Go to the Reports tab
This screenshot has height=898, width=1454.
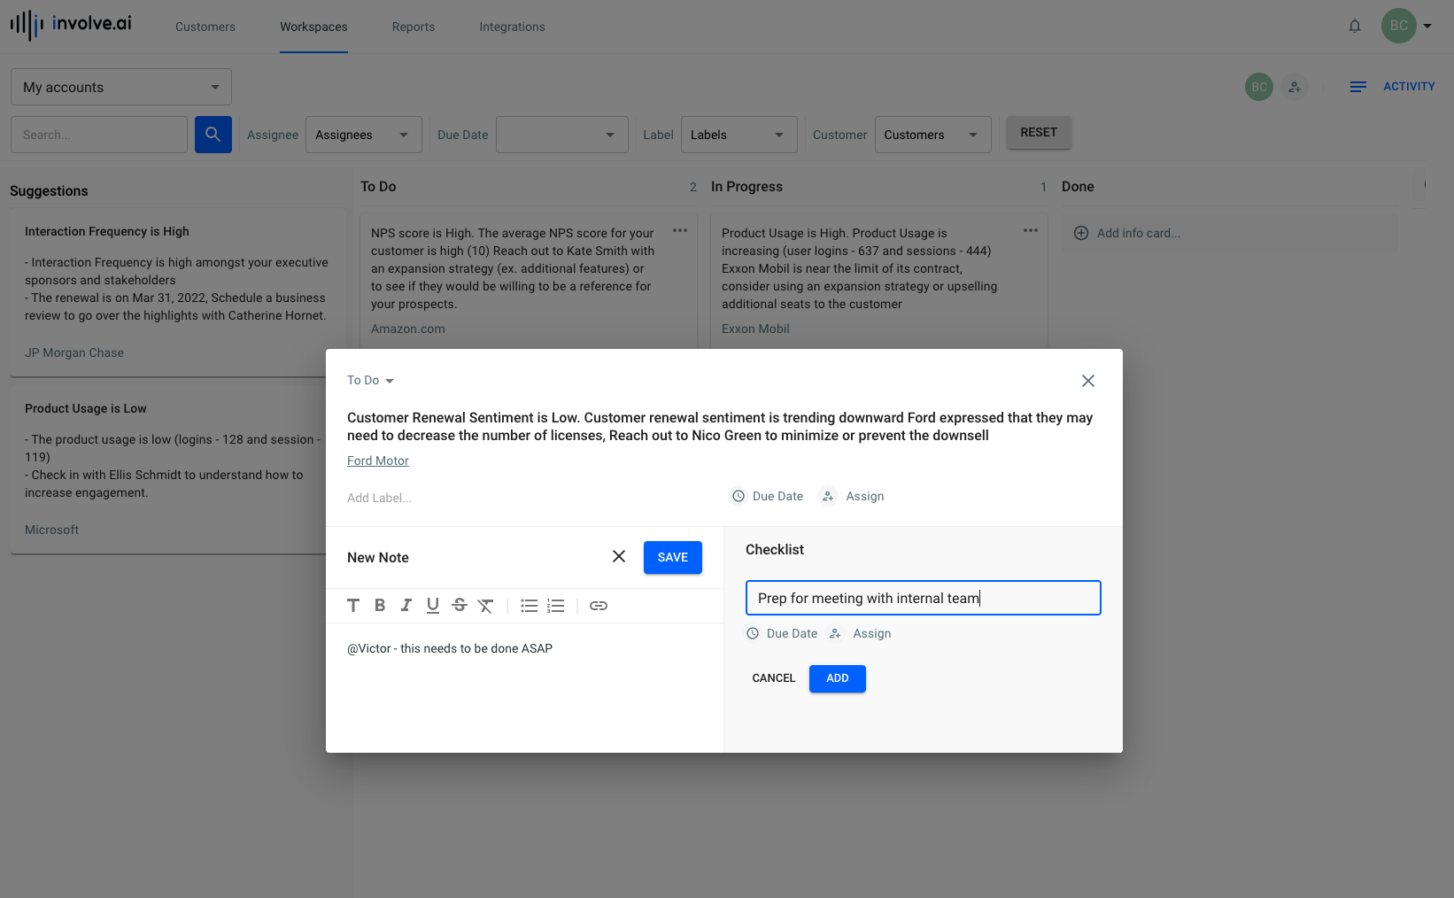pos(414,27)
